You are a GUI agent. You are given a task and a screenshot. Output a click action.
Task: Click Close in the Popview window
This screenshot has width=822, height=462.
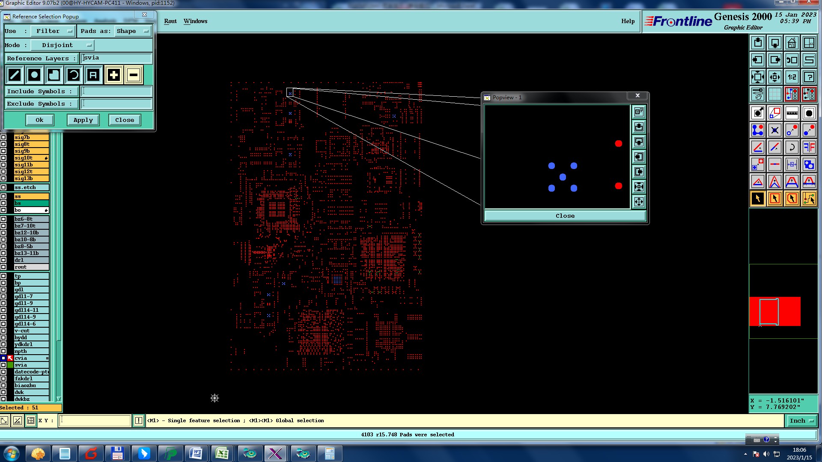click(565, 216)
